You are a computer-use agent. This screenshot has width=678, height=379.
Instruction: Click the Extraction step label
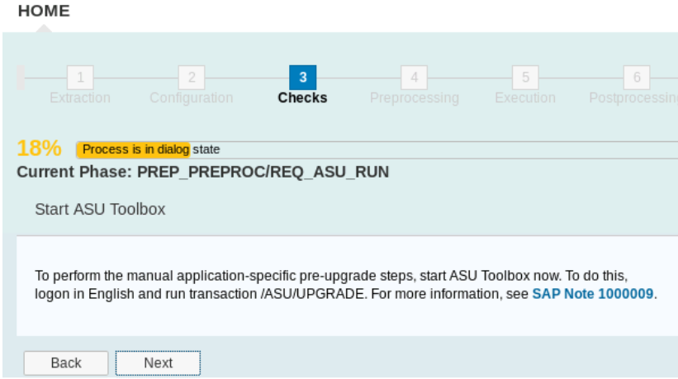tap(80, 97)
